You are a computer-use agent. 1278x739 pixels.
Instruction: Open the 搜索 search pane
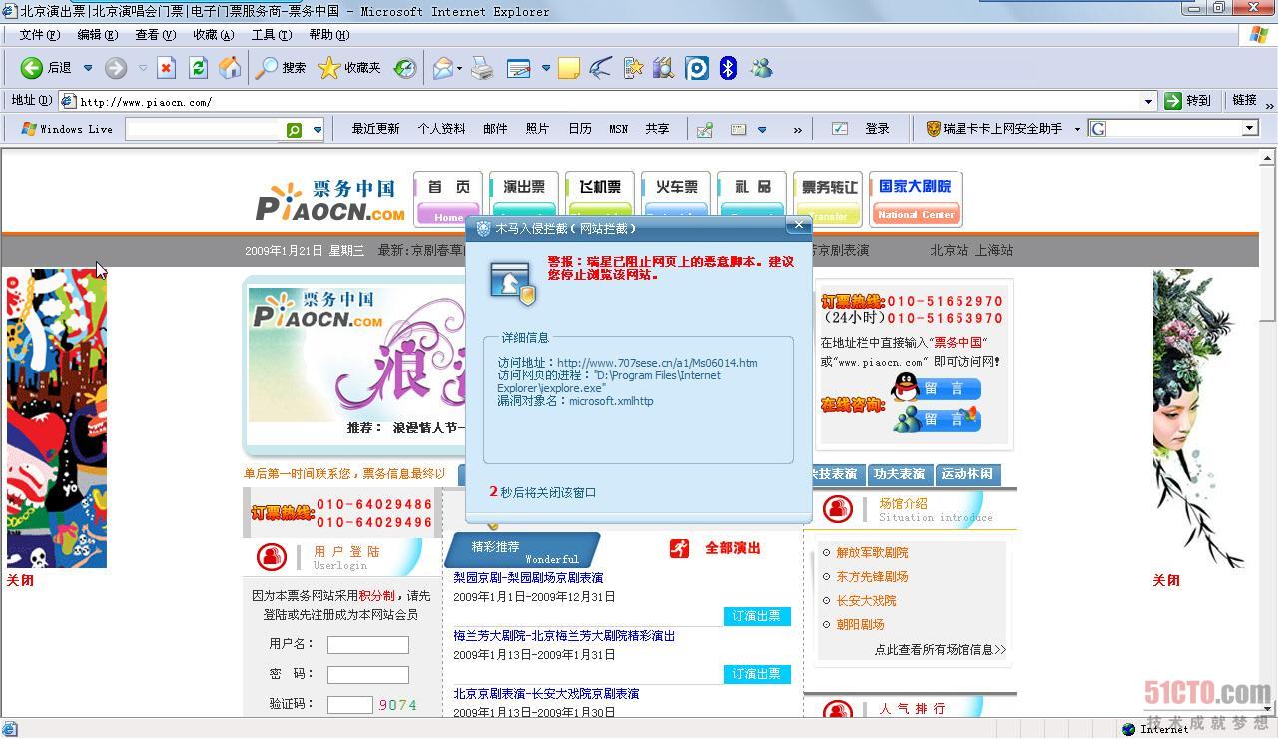(281, 68)
